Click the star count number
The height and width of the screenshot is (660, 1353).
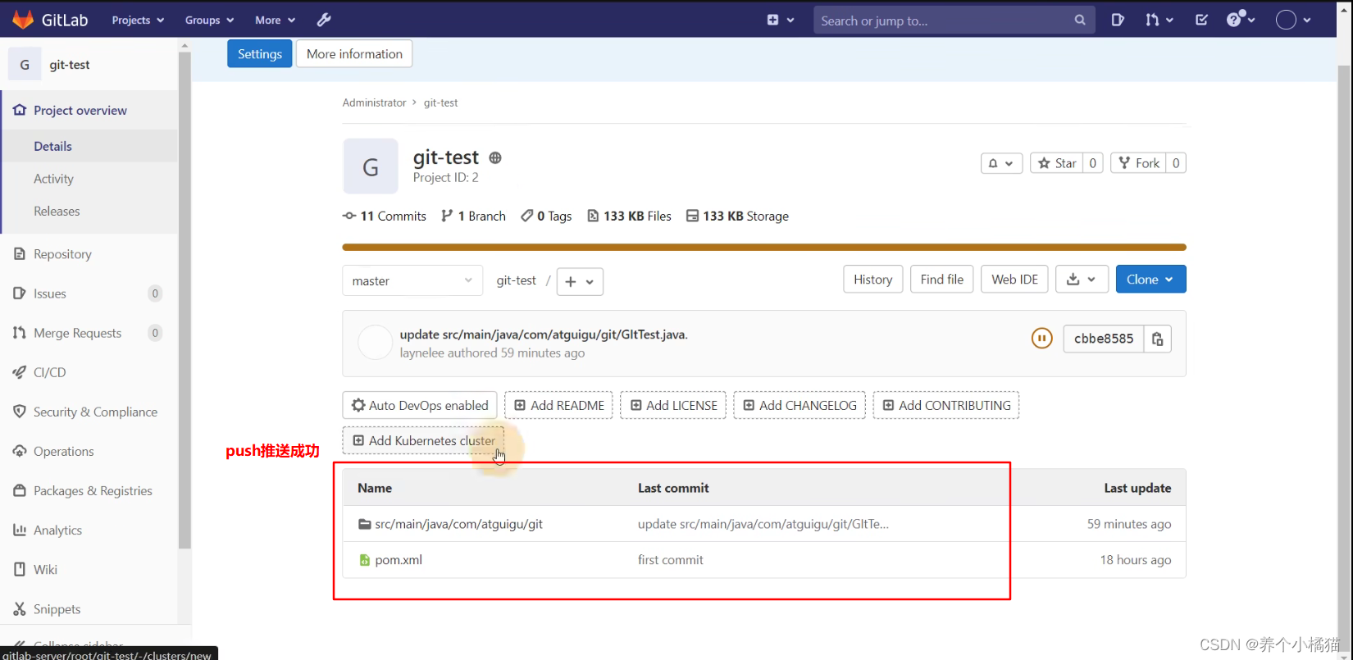click(x=1093, y=163)
